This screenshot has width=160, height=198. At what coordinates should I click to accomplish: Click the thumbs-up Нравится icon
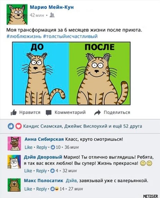(x=13, y=112)
